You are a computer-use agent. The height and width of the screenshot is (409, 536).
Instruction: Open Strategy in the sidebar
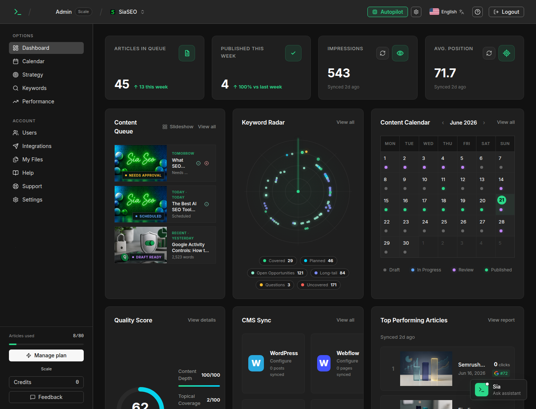[46, 75]
